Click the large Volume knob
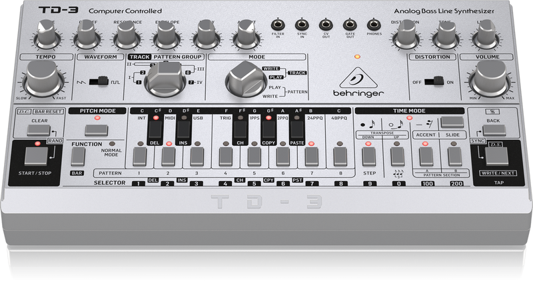533x281 pixels. [x=490, y=79]
